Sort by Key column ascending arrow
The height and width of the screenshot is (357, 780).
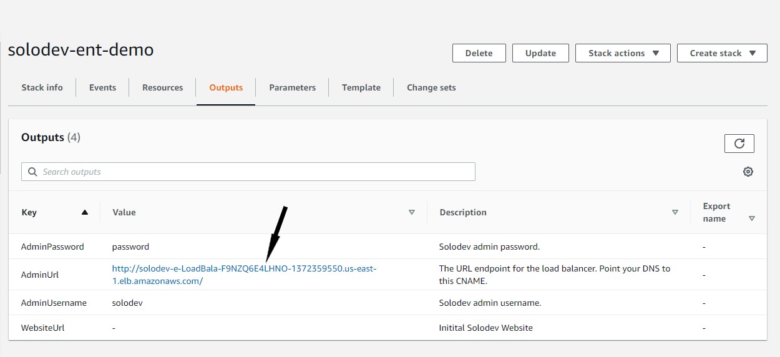[85, 212]
